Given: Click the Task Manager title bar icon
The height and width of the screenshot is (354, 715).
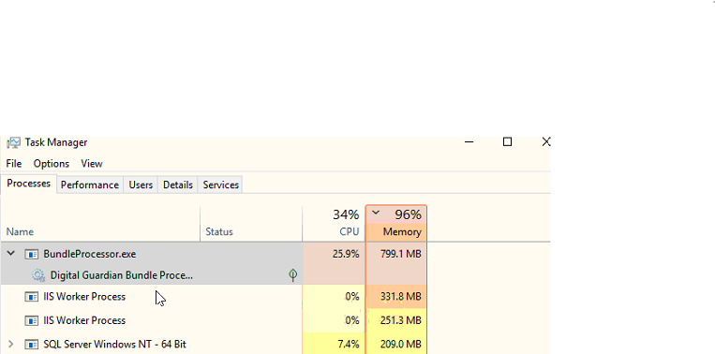Looking at the screenshot, I should pyautogui.click(x=14, y=142).
